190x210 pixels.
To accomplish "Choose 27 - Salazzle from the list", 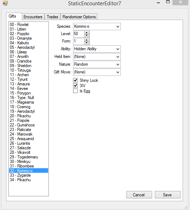I will point(28,148).
